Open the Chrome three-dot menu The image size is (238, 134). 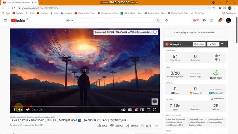(x=235, y=8)
